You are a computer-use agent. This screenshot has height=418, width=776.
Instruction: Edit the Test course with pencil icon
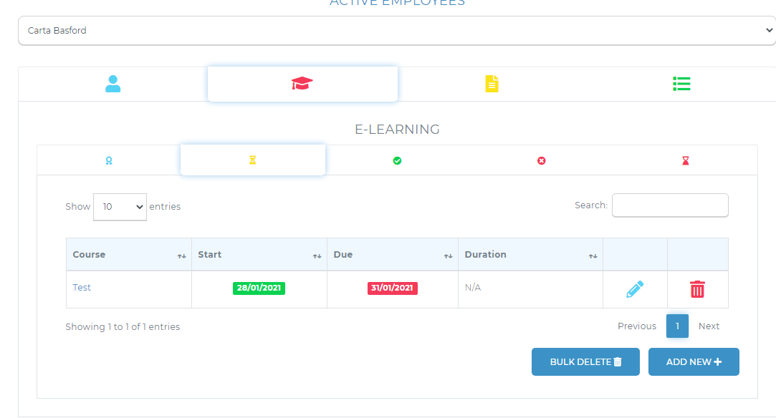click(635, 289)
